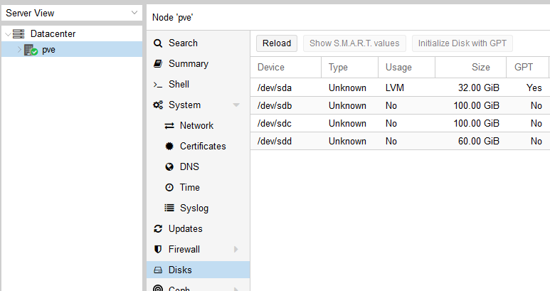
Task: Select the Disks menu item
Action: coord(199,270)
